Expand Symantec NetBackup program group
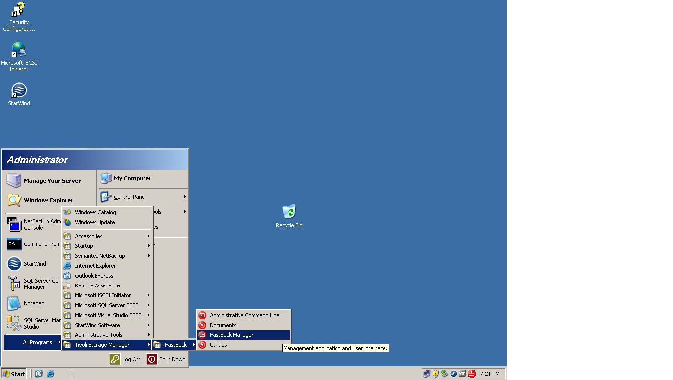Image resolution: width=673 pixels, height=380 pixels. 107,256
